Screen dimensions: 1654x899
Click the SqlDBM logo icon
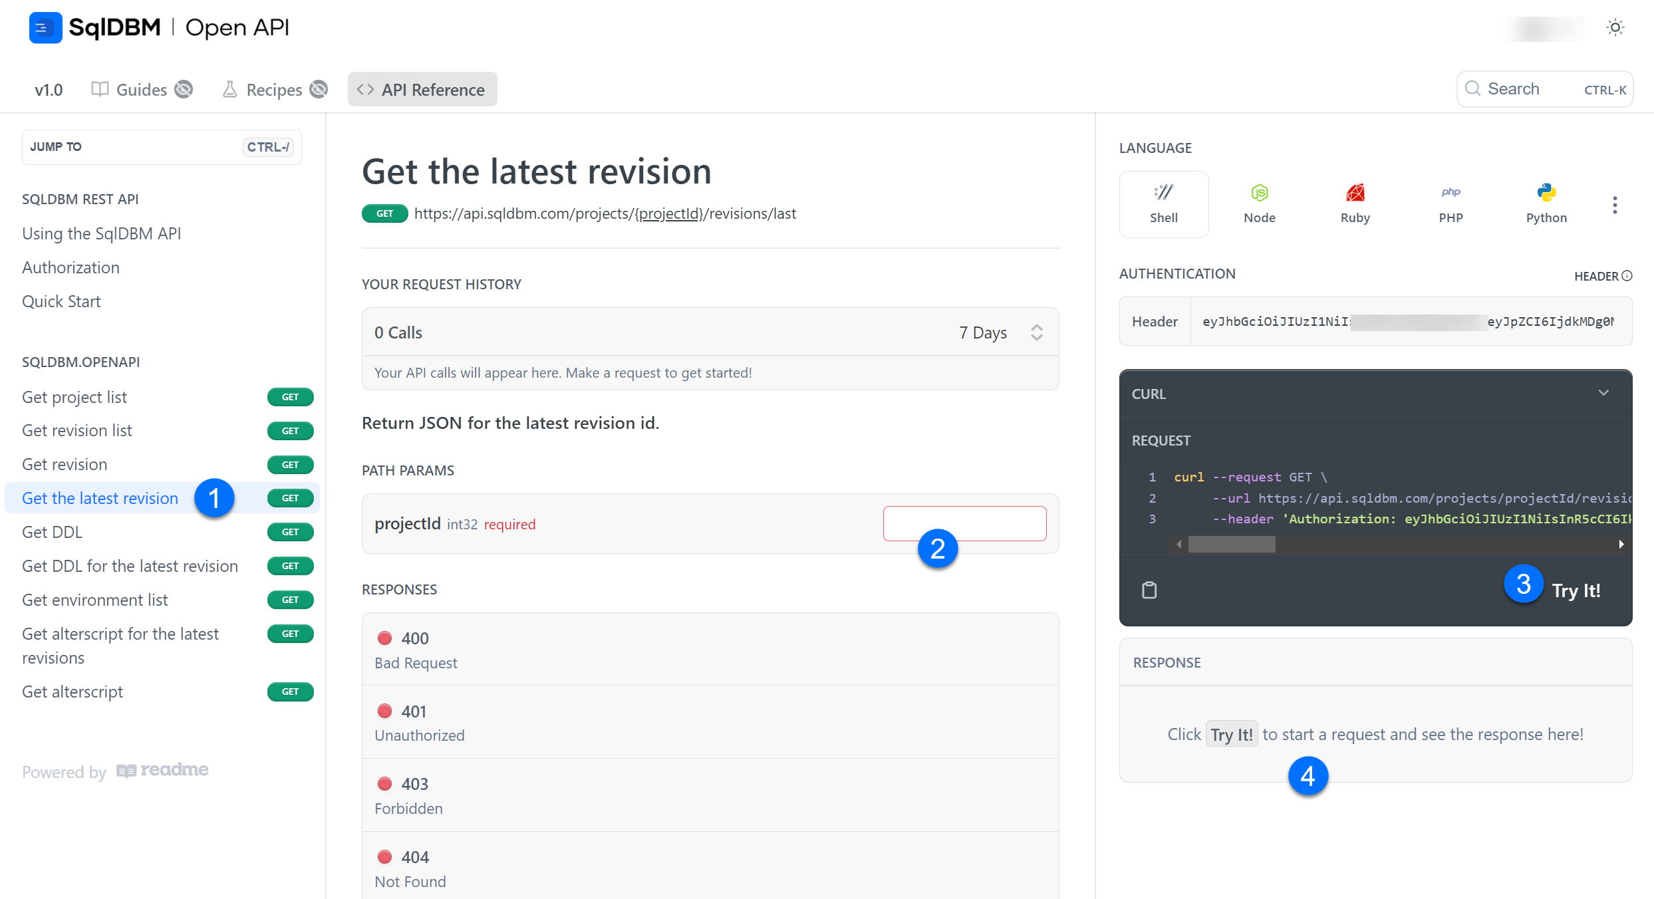pyautogui.click(x=45, y=27)
